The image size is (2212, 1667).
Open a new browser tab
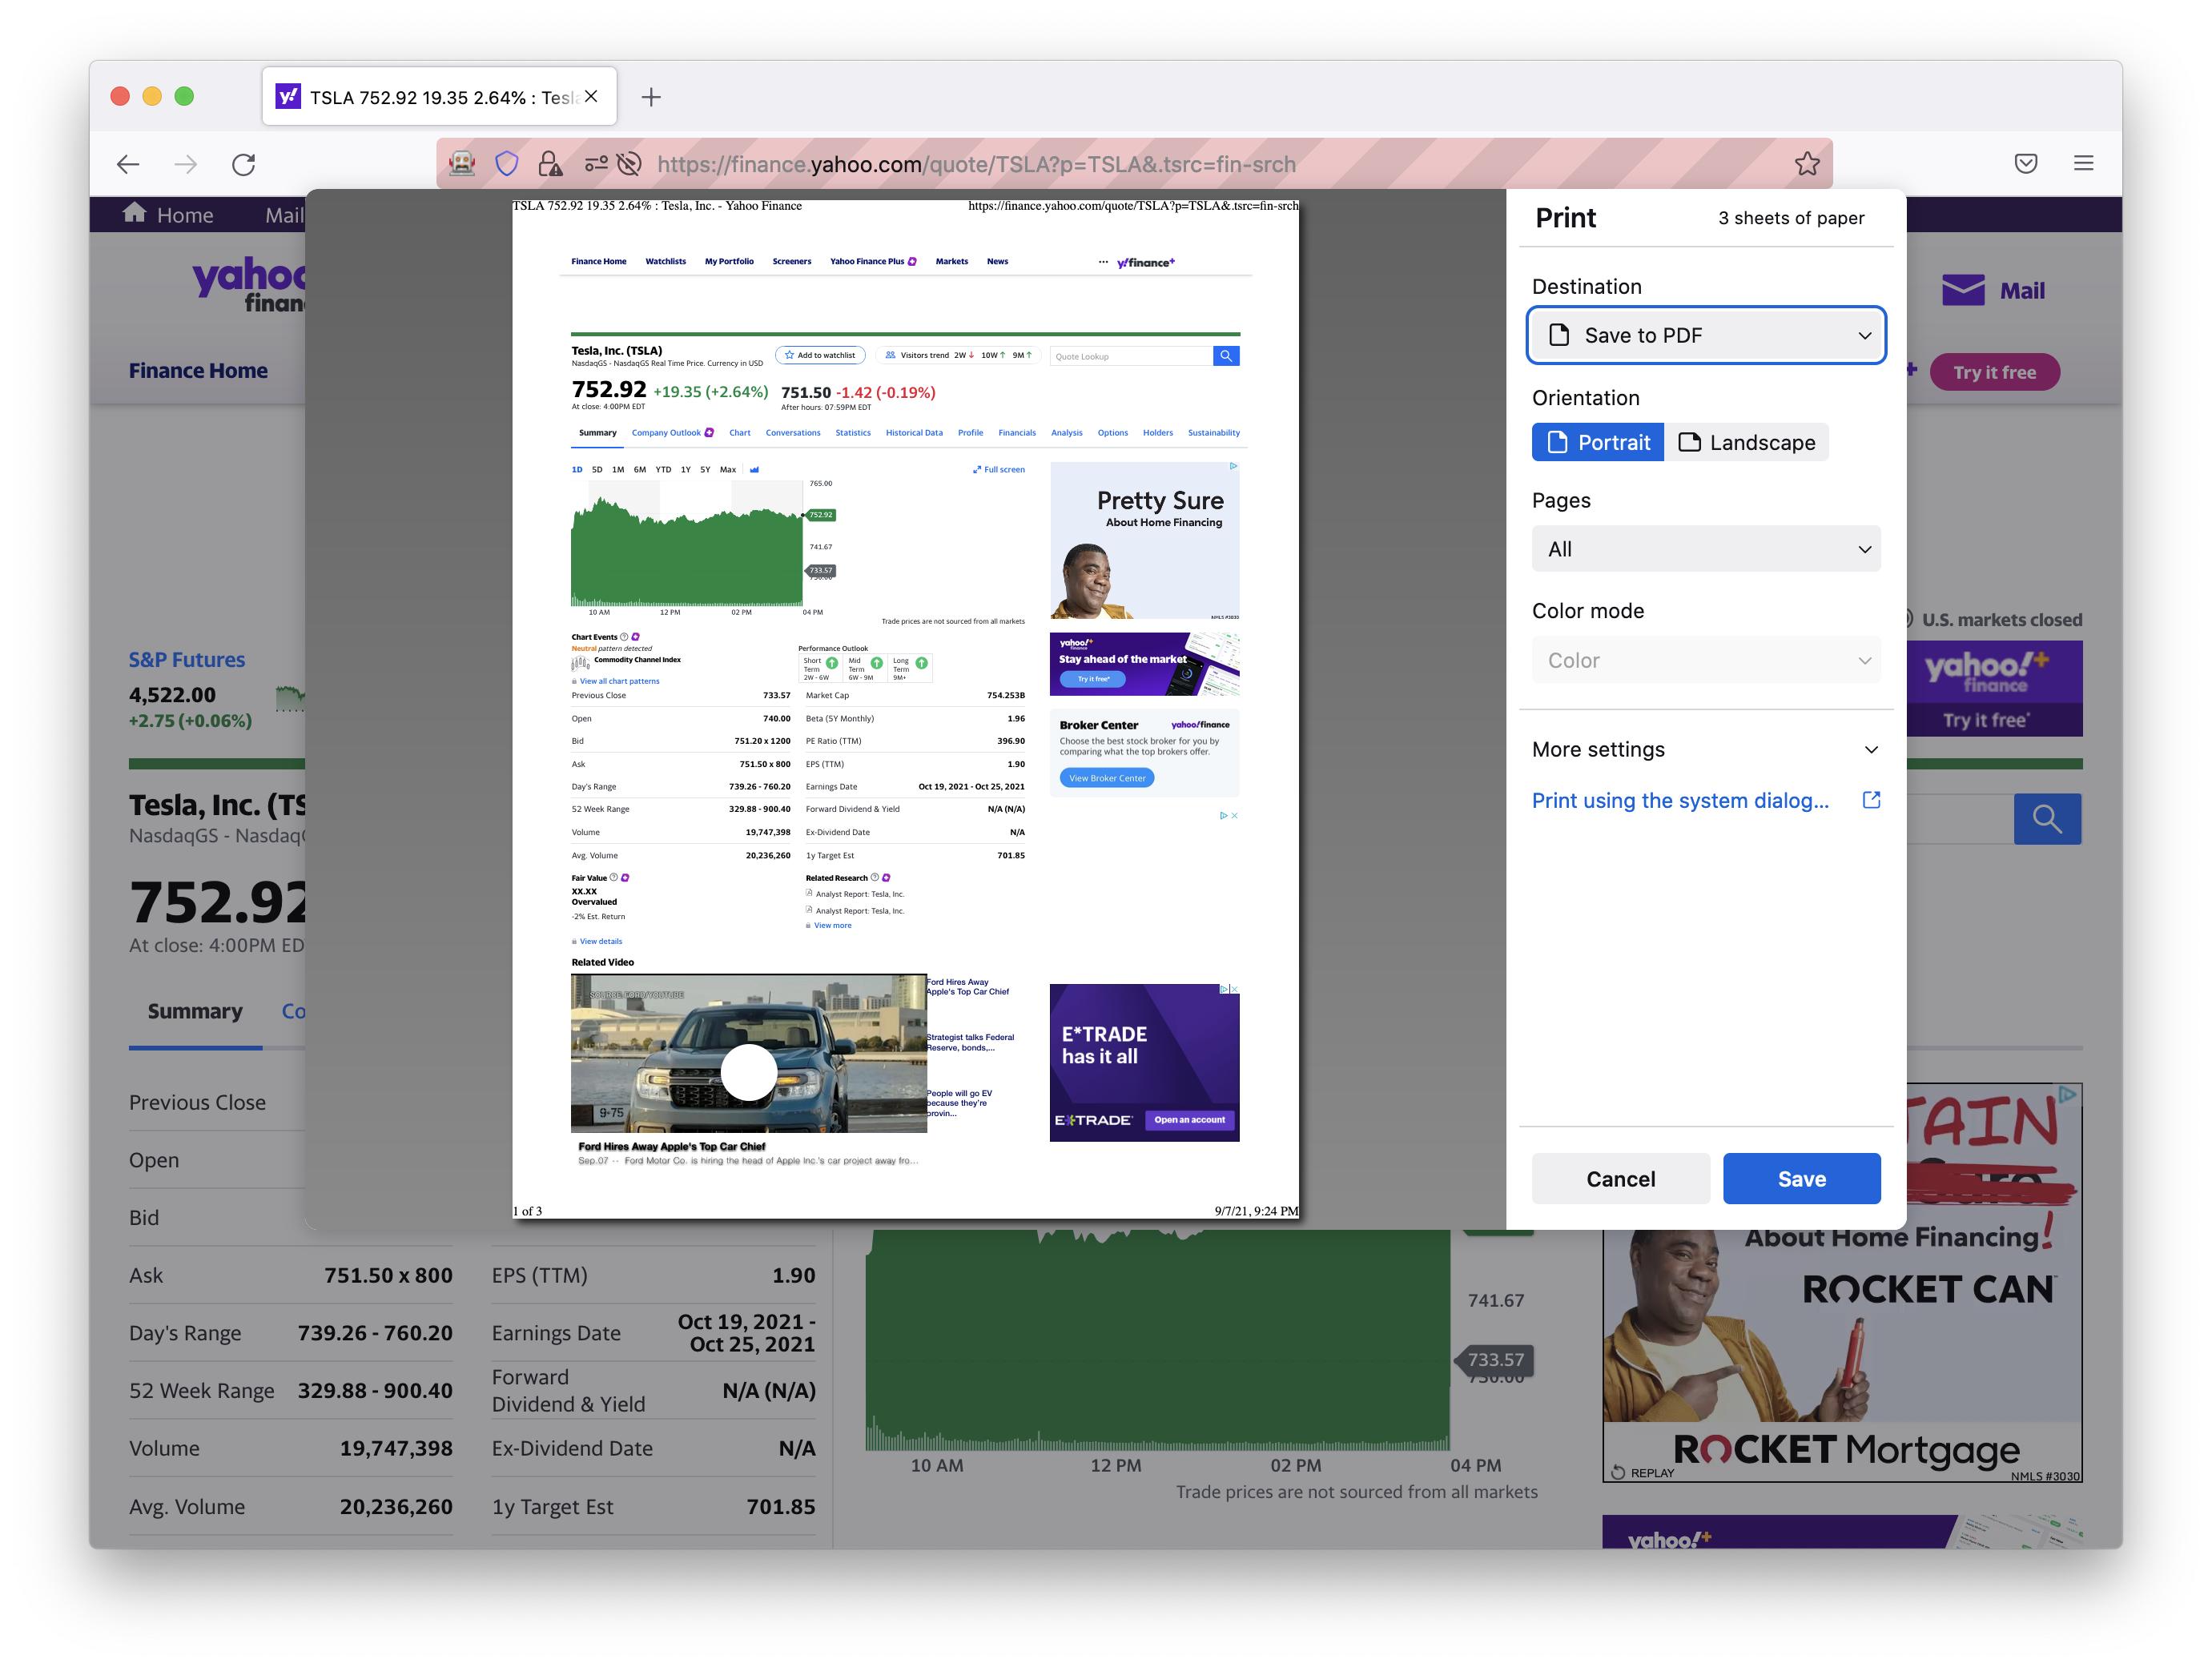(651, 97)
